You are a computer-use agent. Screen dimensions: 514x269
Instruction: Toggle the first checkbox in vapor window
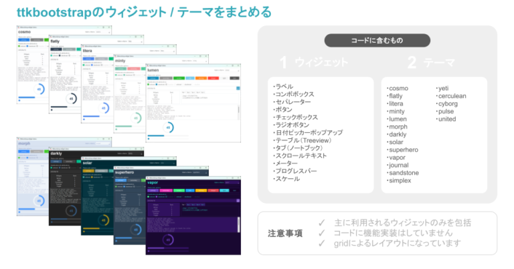click(x=149, y=198)
